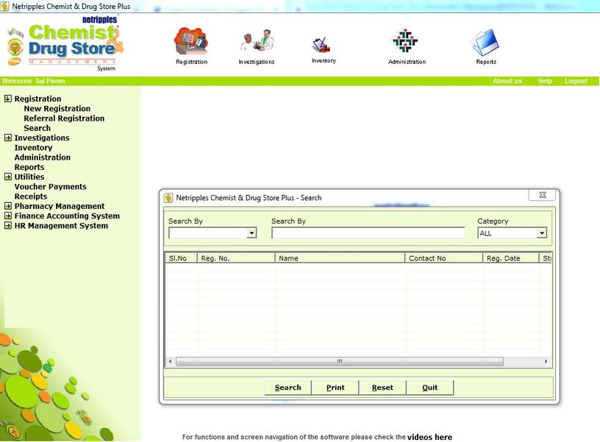Open Administration in the sidebar tree
Screen dimensions: 600x442
(43, 157)
